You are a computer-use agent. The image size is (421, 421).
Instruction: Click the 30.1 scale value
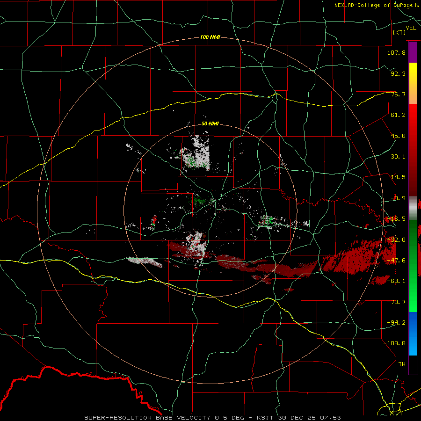coord(398,157)
